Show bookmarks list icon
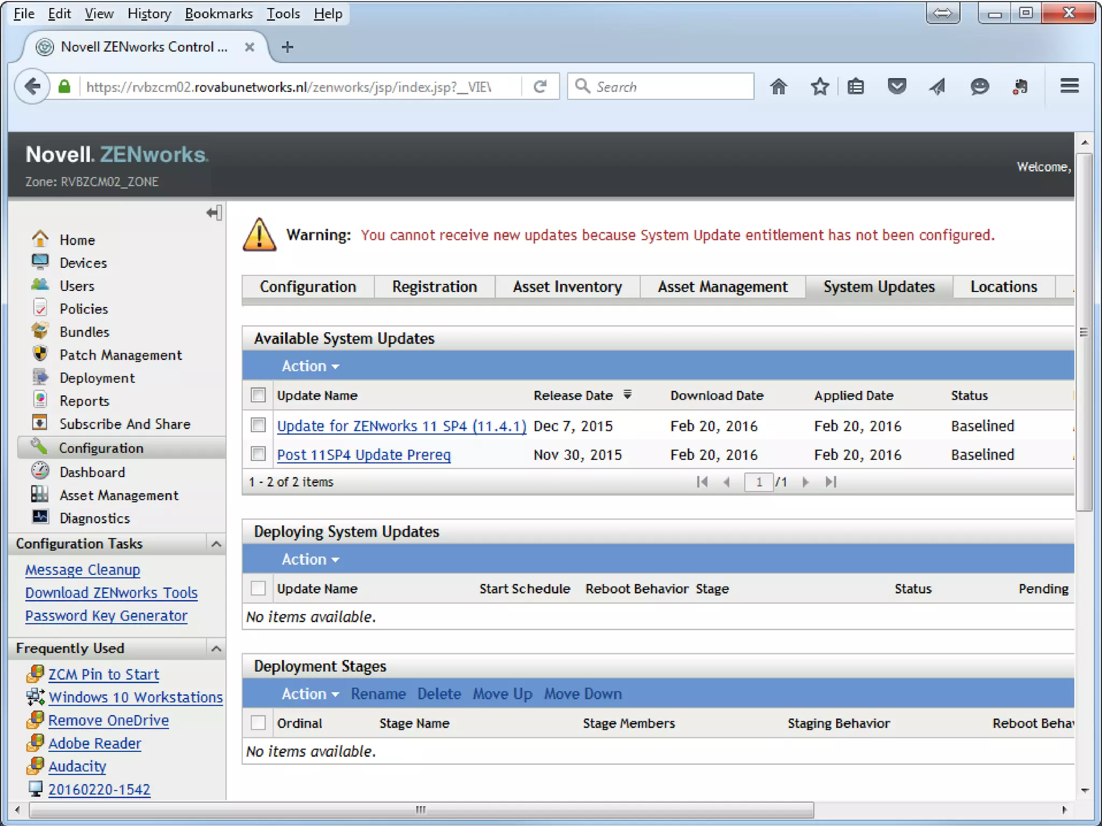The image size is (1102, 826). [x=856, y=87]
